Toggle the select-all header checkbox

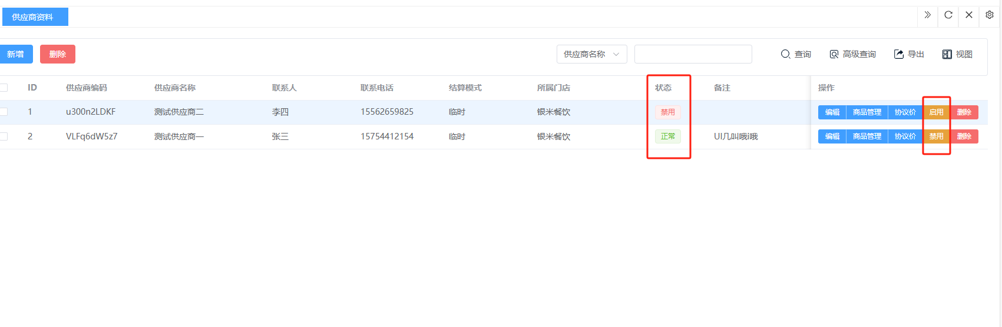coord(4,88)
